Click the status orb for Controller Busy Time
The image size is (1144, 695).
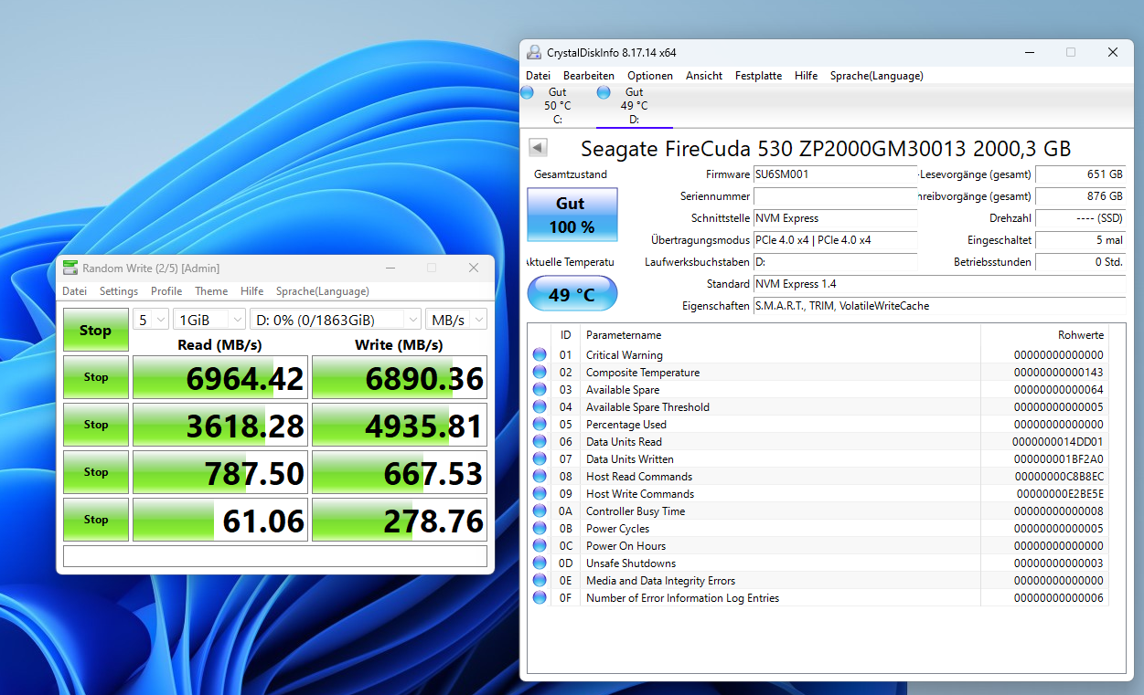540,511
